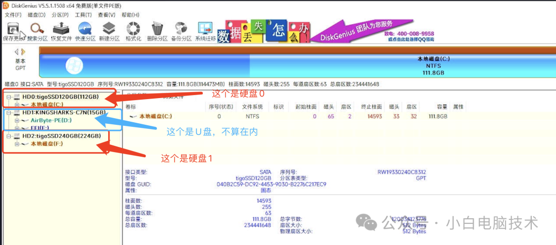Click the 文件系统 column header
556x245 pixels.
click(x=252, y=107)
